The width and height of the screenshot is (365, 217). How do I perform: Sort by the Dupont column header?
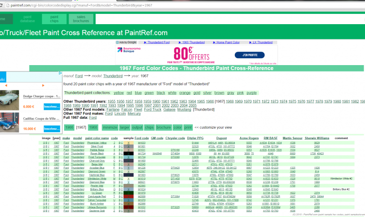tap(221, 138)
